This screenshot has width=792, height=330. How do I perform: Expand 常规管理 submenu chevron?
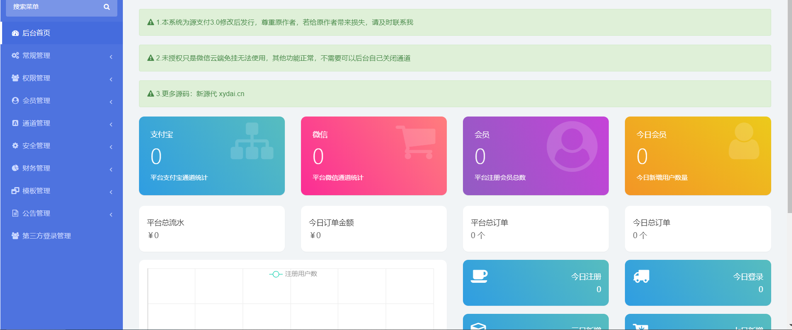click(x=111, y=57)
